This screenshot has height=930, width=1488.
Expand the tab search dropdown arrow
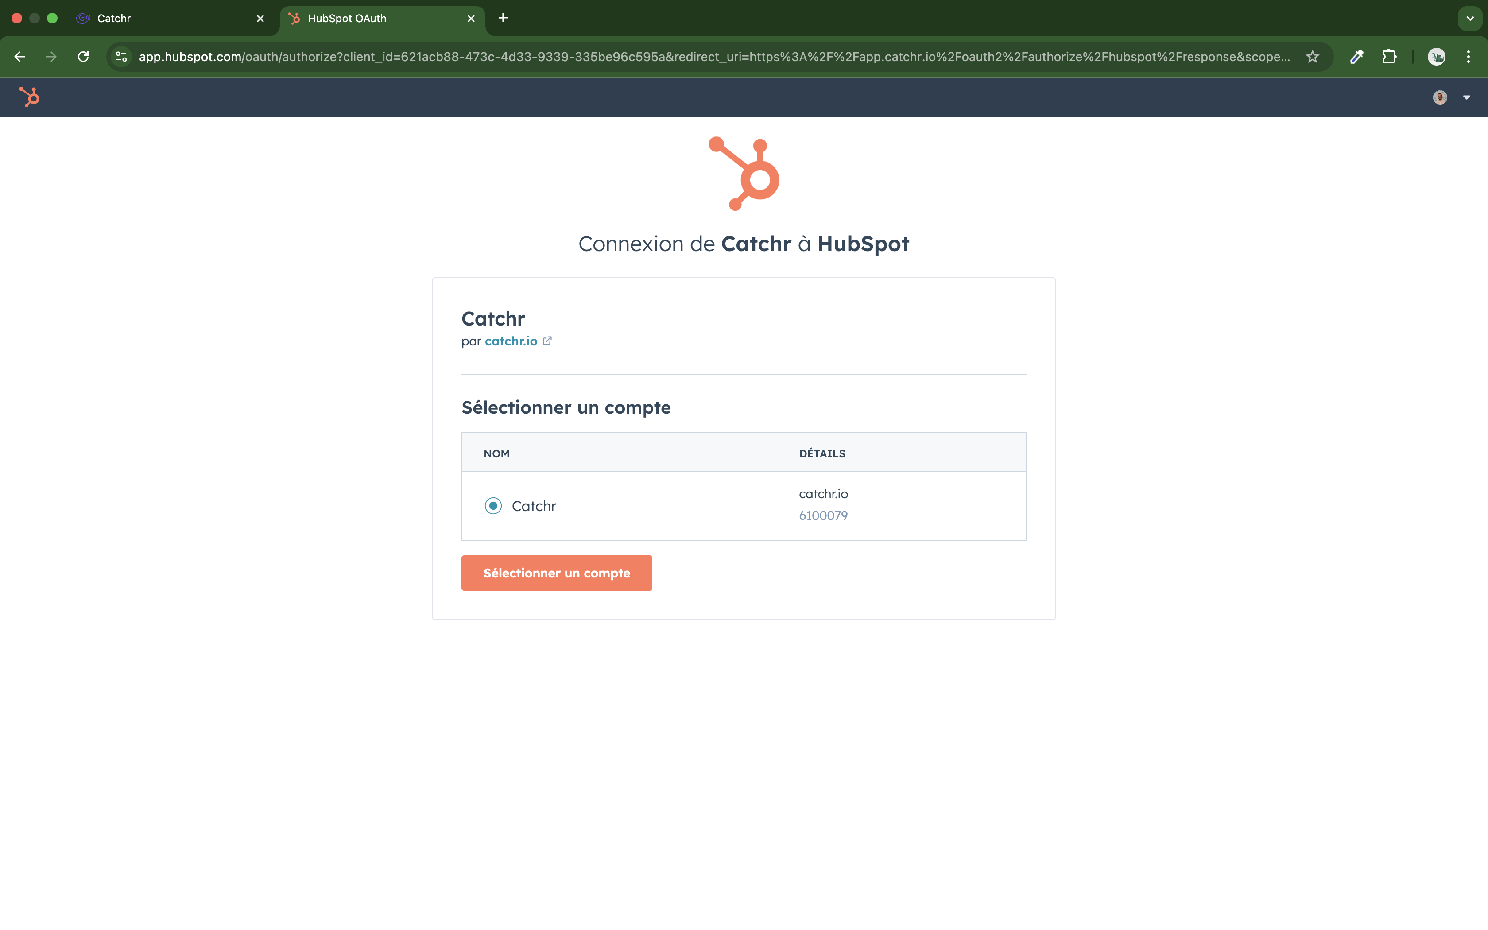tap(1470, 19)
